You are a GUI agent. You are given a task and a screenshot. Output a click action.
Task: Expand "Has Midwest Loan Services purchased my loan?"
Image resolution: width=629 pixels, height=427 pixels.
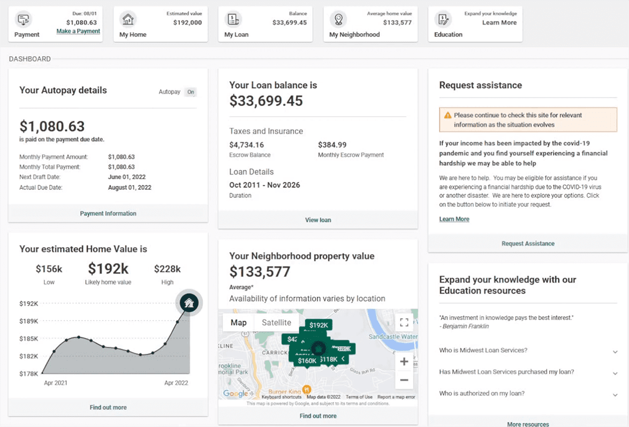tap(615, 373)
